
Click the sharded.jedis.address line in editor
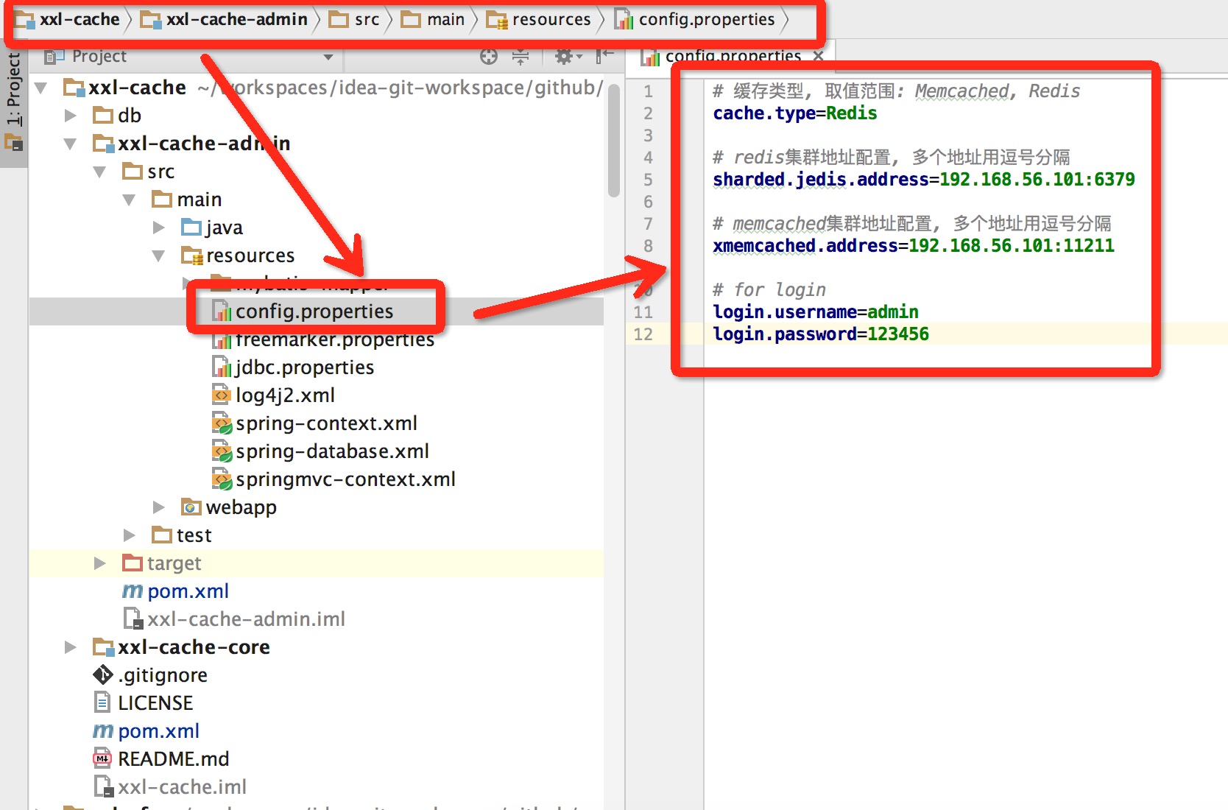[x=924, y=180]
